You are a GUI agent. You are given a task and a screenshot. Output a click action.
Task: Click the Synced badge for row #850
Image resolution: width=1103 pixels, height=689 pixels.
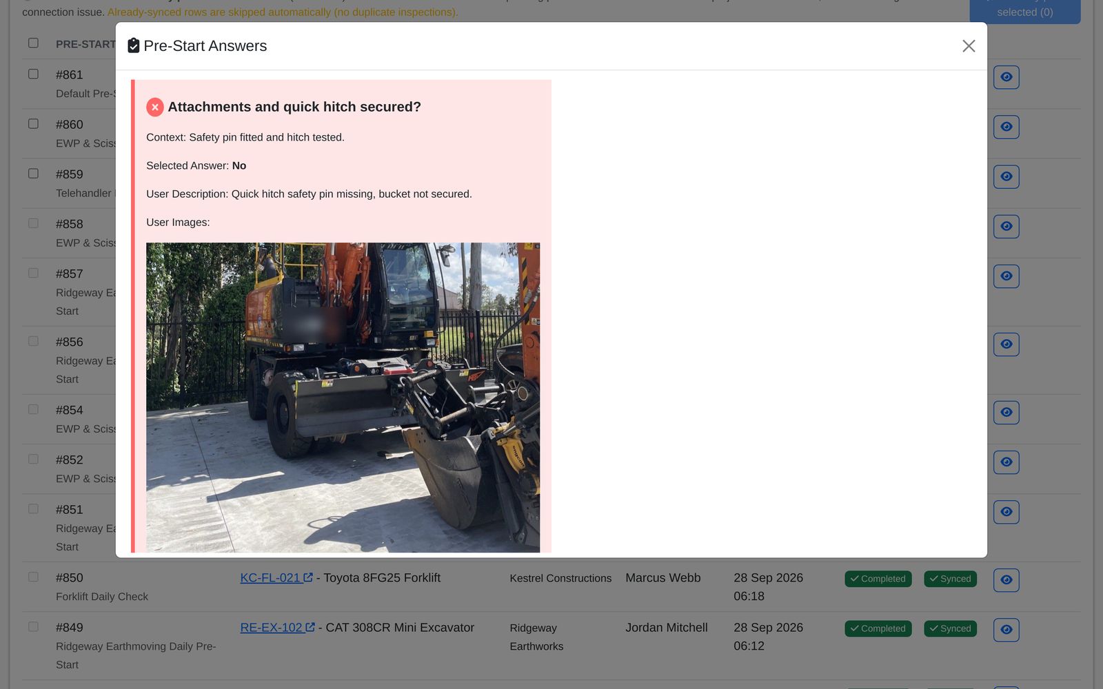tap(950, 579)
